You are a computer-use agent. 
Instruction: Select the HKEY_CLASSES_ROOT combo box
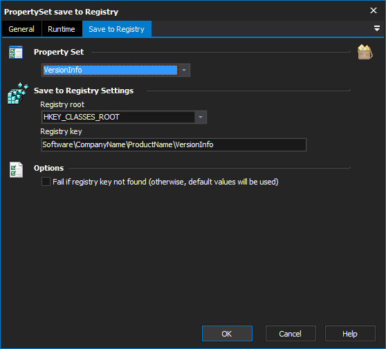pos(124,117)
